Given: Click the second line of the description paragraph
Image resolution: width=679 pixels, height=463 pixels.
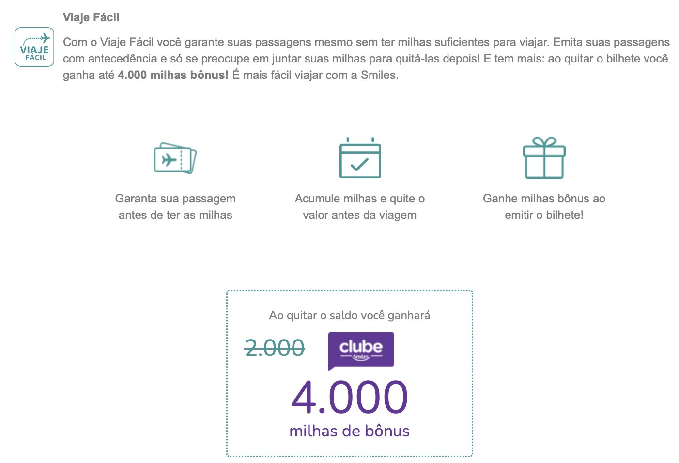Looking at the screenshot, I should (x=366, y=59).
